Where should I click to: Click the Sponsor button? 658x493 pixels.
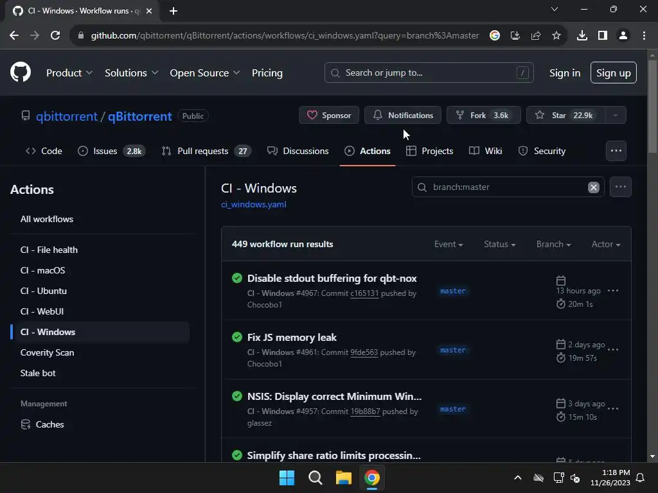pos(329,116)
